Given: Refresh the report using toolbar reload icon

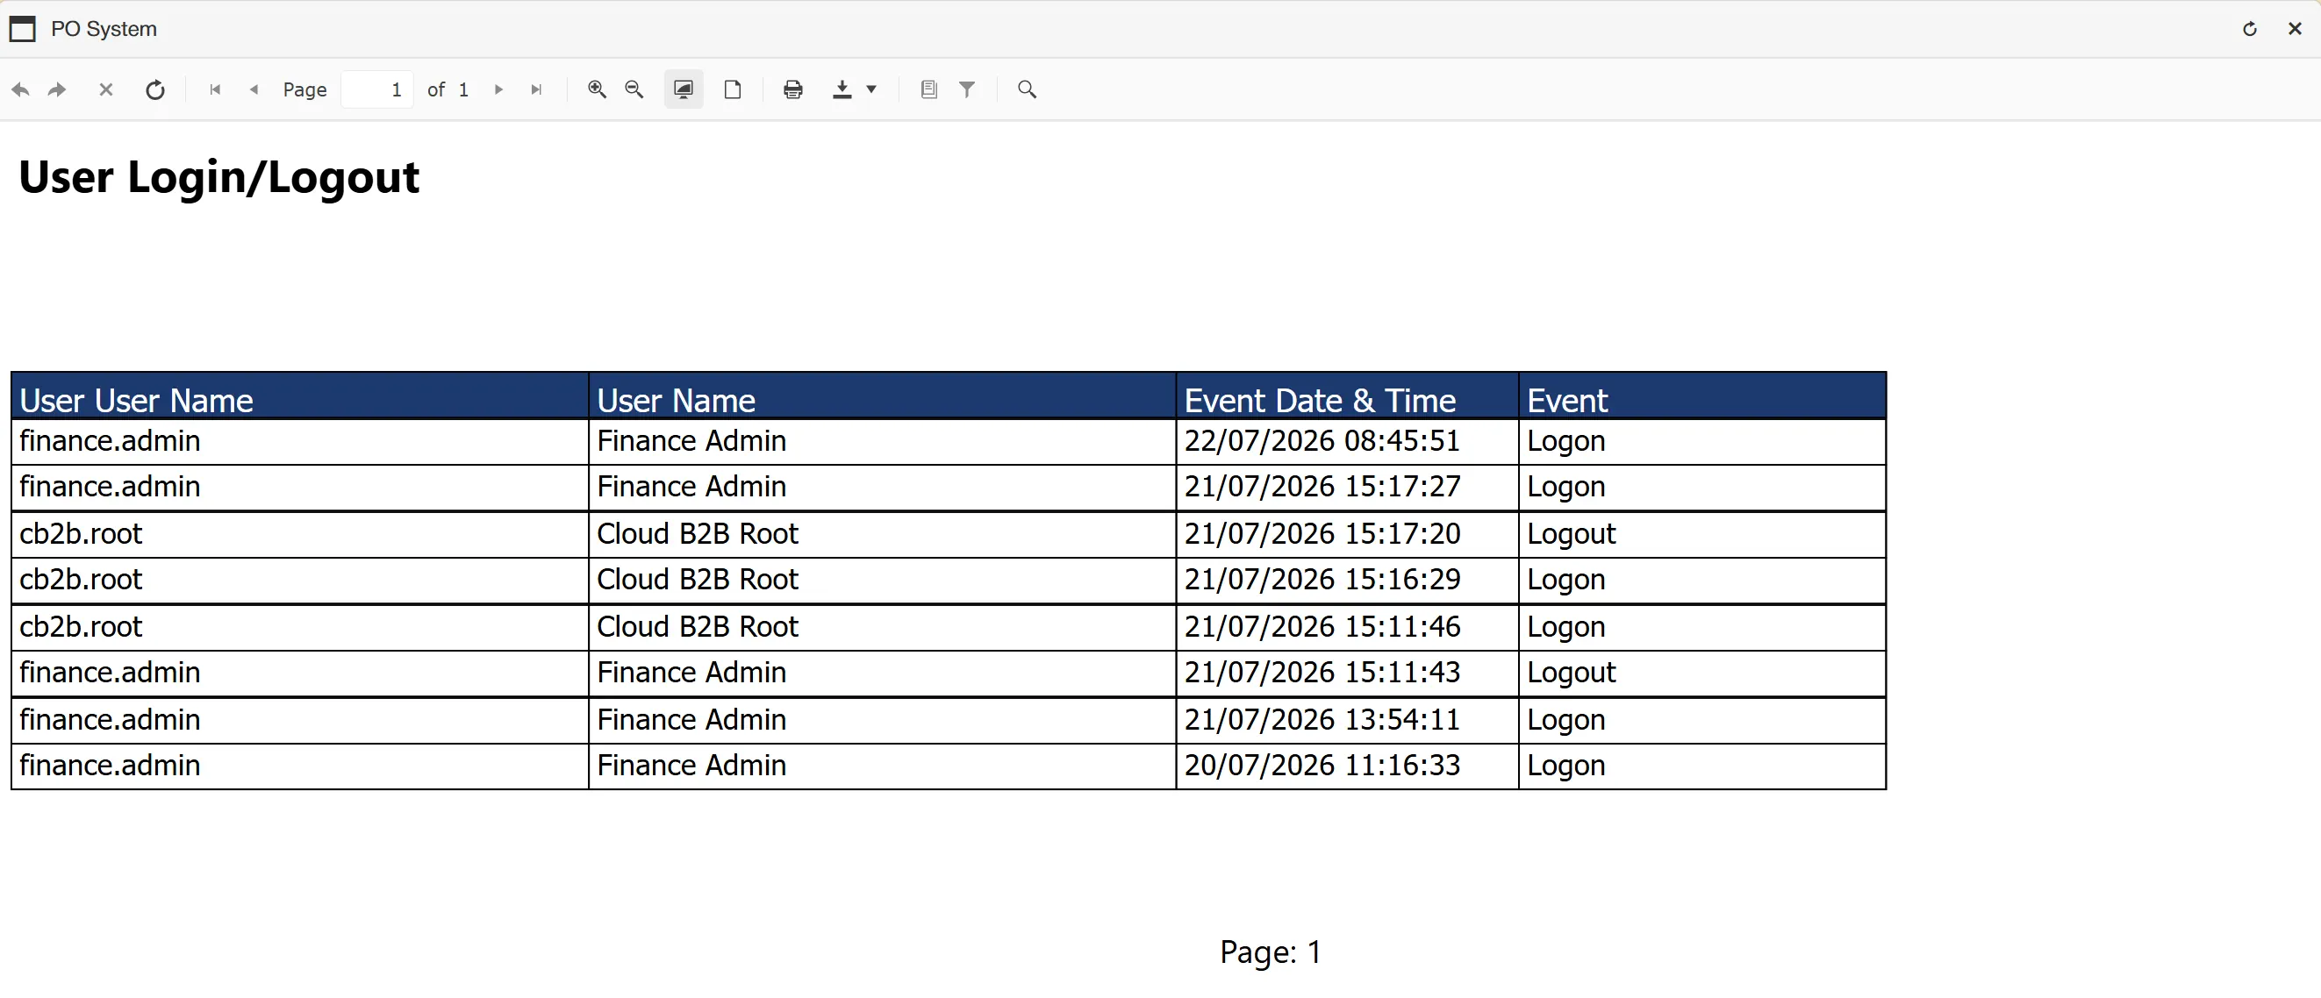Looking at the screenshot, I should [x=155, y=89].
